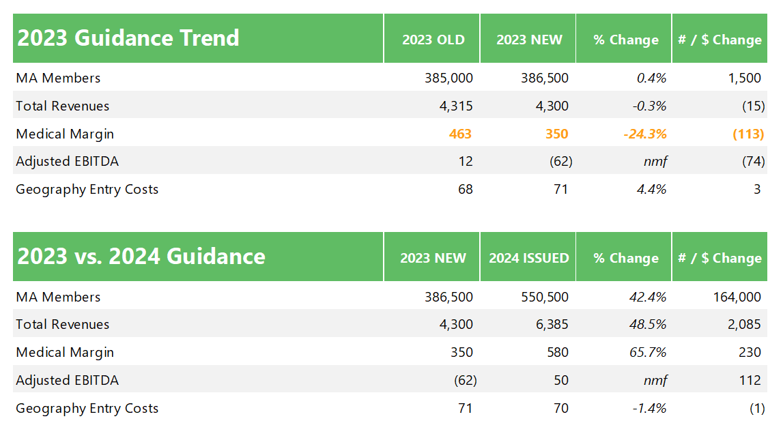Click the 12 Adjusted EBITDA old value

(x=465, y=162)
